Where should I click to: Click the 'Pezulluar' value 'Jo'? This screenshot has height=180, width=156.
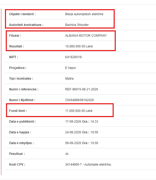tap(67, 154)
